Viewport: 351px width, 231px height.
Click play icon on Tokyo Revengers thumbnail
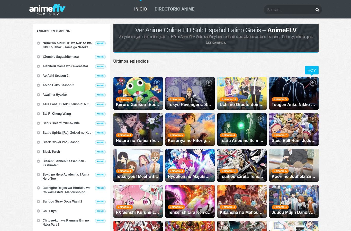[x=209, y=83]
